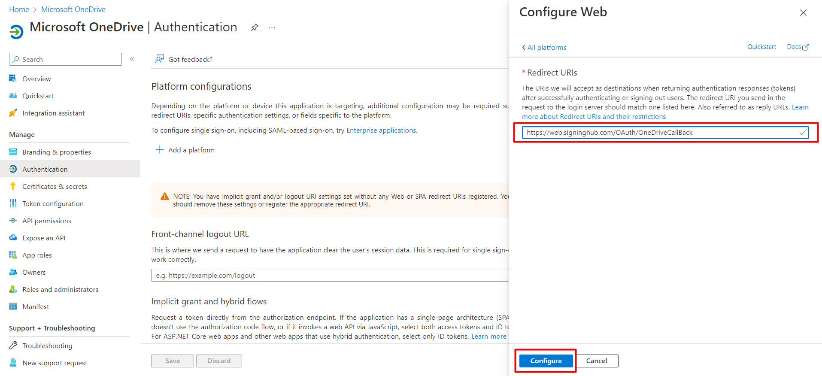Image resolution: width=822 pixels, height=376 pixels.
Task: Click the Troubleshooting wrench icon
Action: (13, 346)
